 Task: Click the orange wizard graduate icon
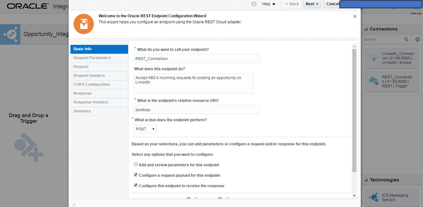(84, 24)
